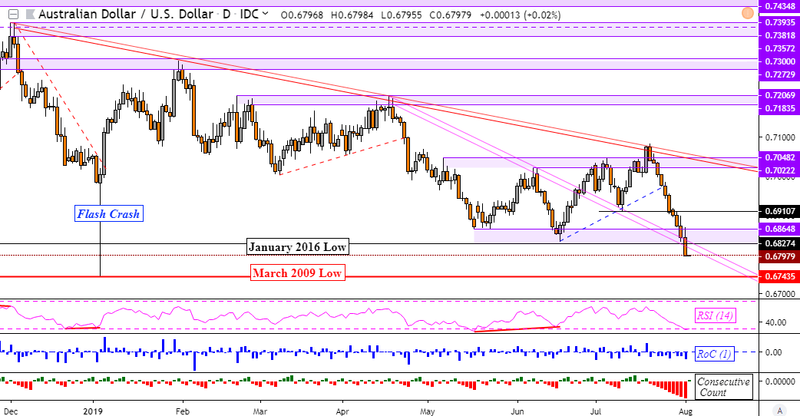This screenshot has width=800, height=416.
Task: Click the Apr date on the time axis
Action: coord(342,411)
